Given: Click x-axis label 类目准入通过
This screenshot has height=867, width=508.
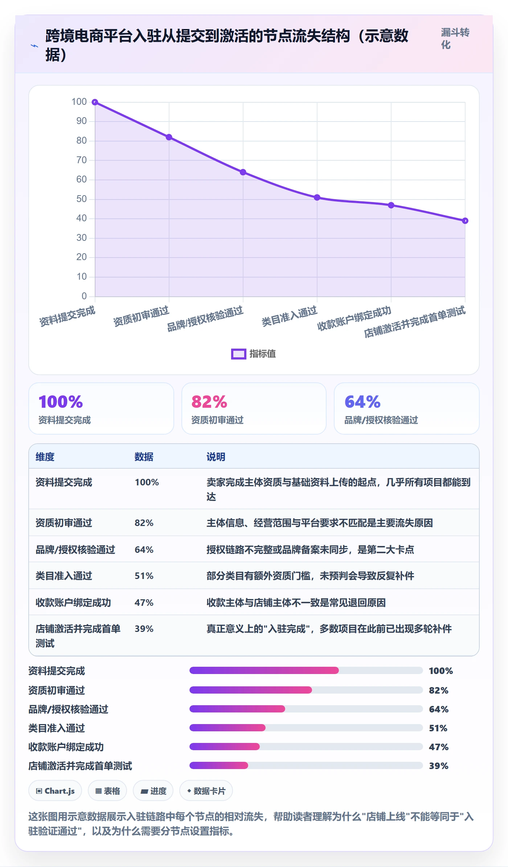Looking at the screenshot, I should [290, 316].
